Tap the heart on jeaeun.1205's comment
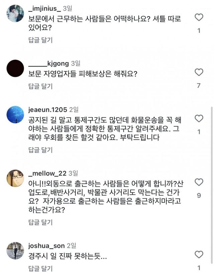214x277 pixels. pyautogui.click(x=199, y=118)
